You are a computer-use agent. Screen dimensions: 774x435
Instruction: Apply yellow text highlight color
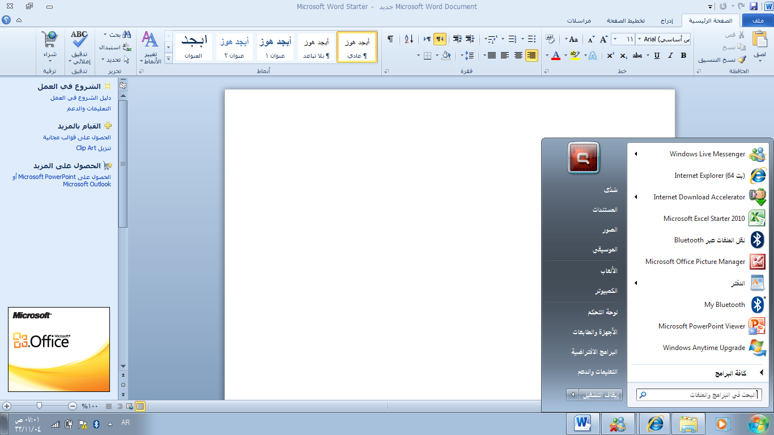(x=575, y=56)
